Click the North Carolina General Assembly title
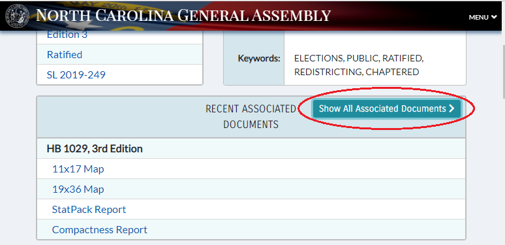This screenshot has height=245, width=505. (183, 16)
